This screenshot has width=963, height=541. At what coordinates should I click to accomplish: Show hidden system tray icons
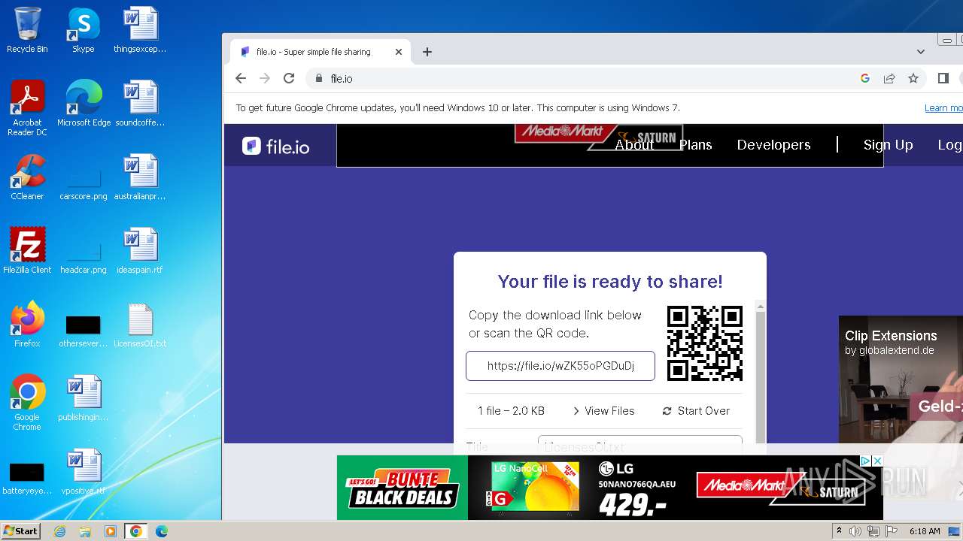839,531
